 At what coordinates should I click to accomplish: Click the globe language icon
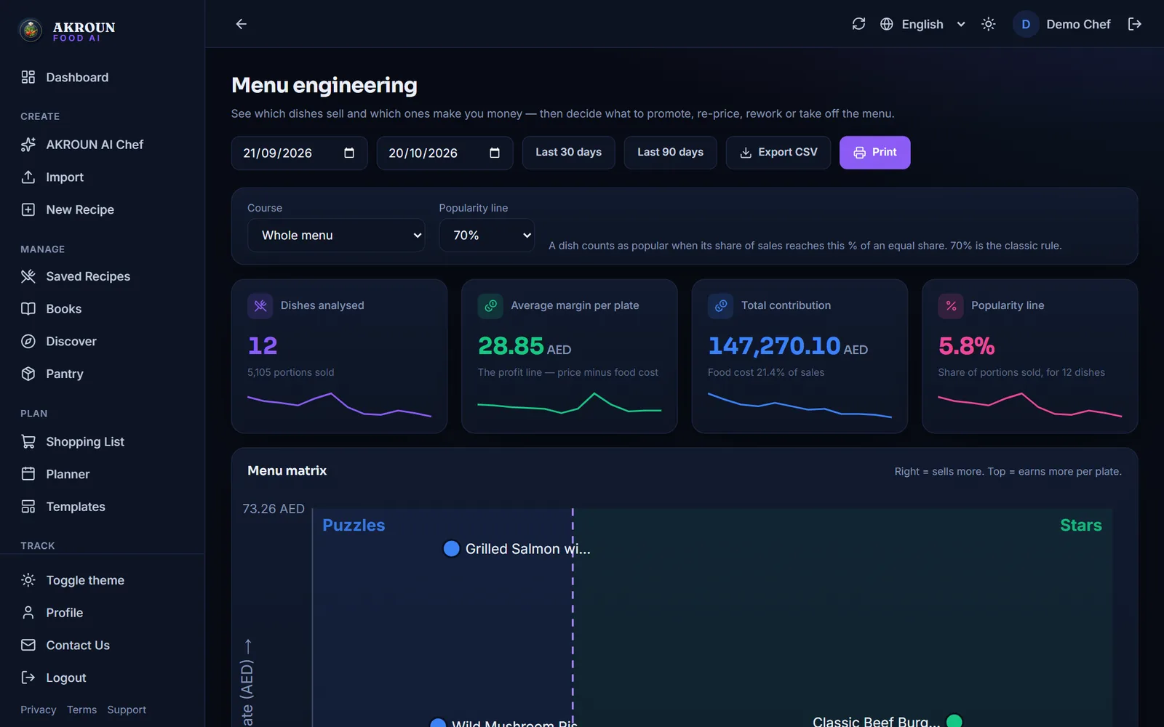[x=886, y=24]
